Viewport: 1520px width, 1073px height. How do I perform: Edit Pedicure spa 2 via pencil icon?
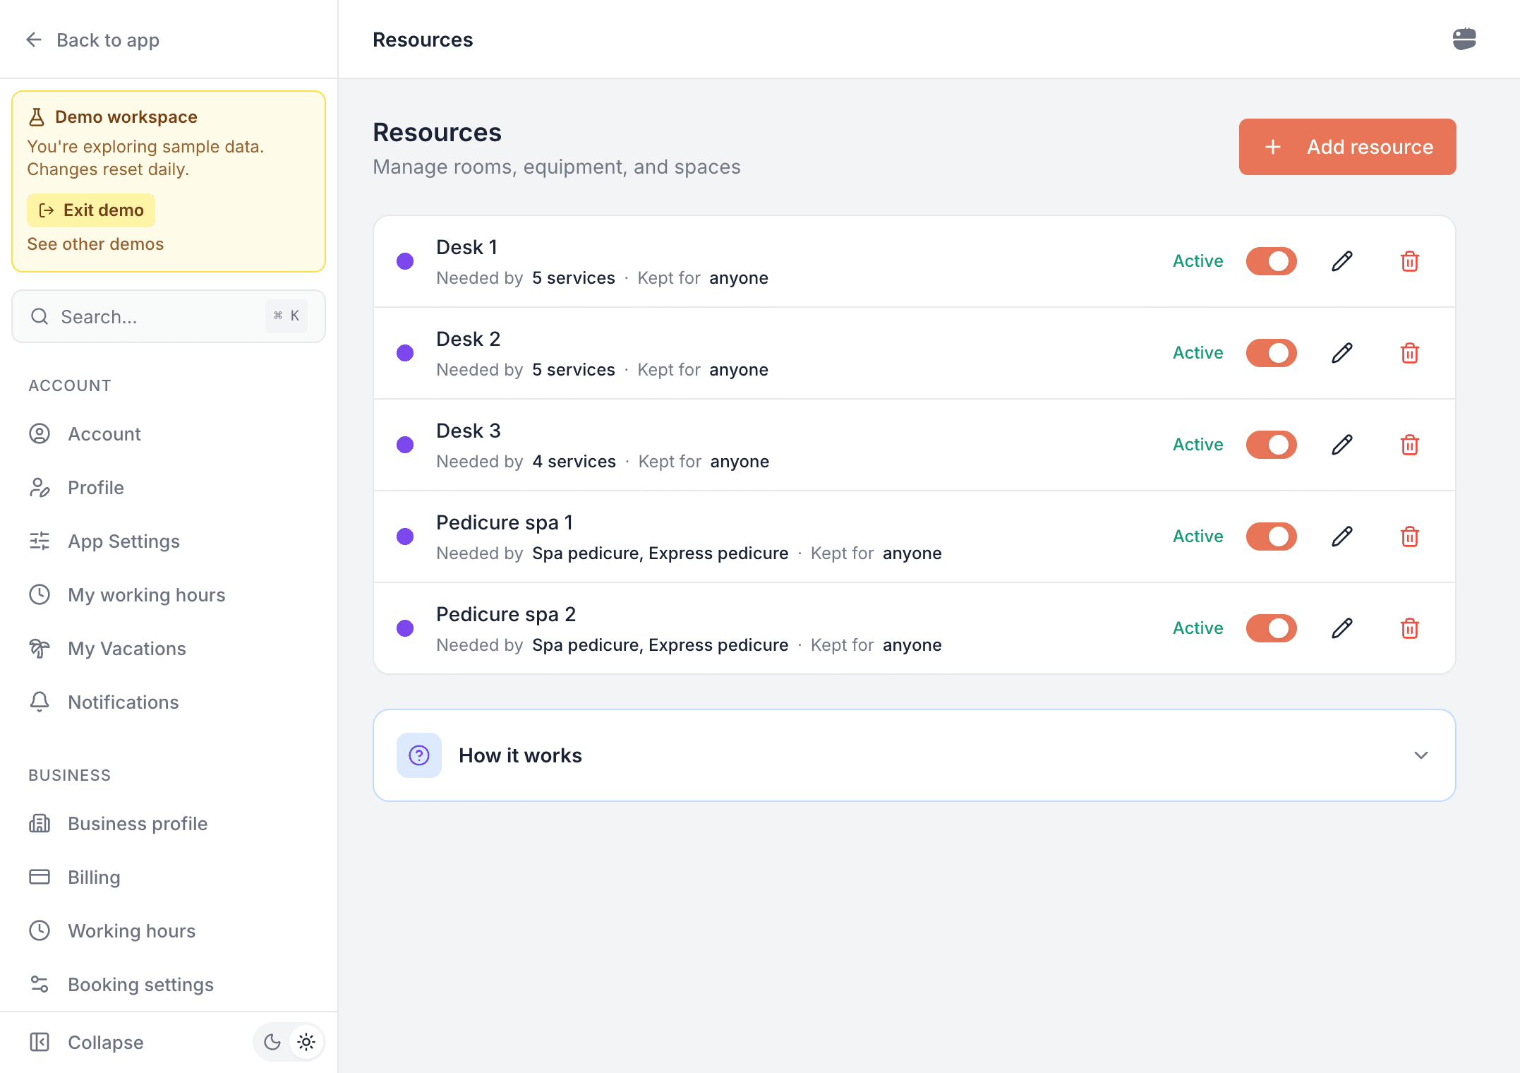[x=1342, y=628]
